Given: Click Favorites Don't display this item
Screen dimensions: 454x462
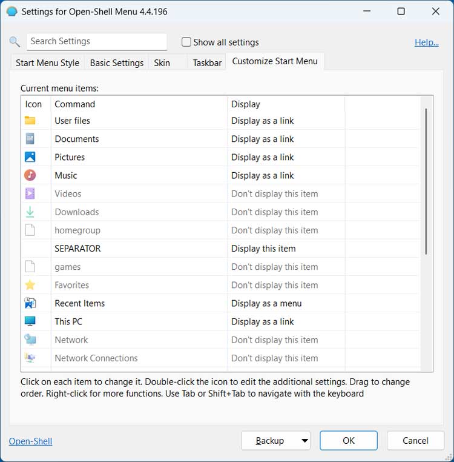Looking at the screenshot, I should [x=274, y=285].
